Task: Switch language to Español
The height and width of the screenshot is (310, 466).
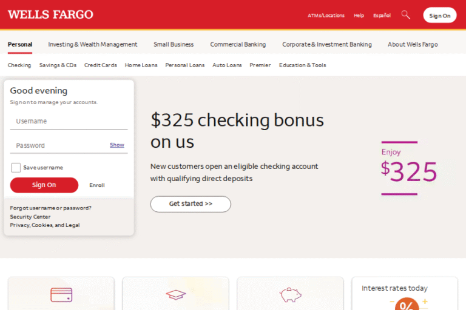Action: (x=382, y=16)
